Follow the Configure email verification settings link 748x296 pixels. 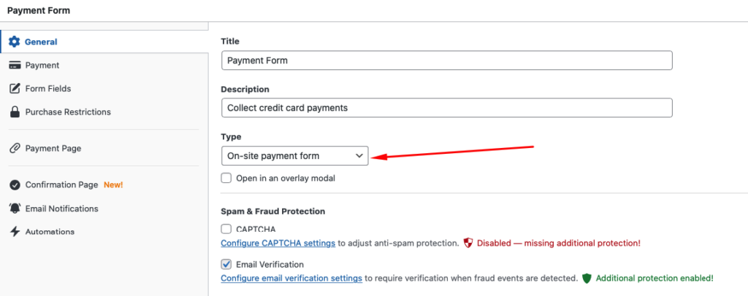[x=291, y=278]
